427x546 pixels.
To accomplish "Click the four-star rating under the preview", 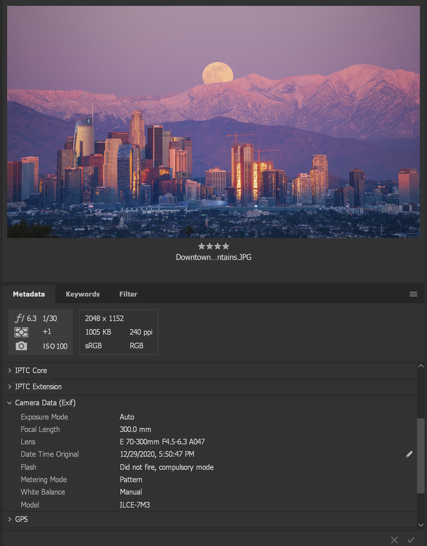I will pos(214,246).
